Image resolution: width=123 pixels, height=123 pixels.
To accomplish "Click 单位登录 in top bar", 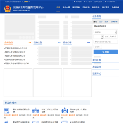I will pyautogui.click(x=98, y=2).
